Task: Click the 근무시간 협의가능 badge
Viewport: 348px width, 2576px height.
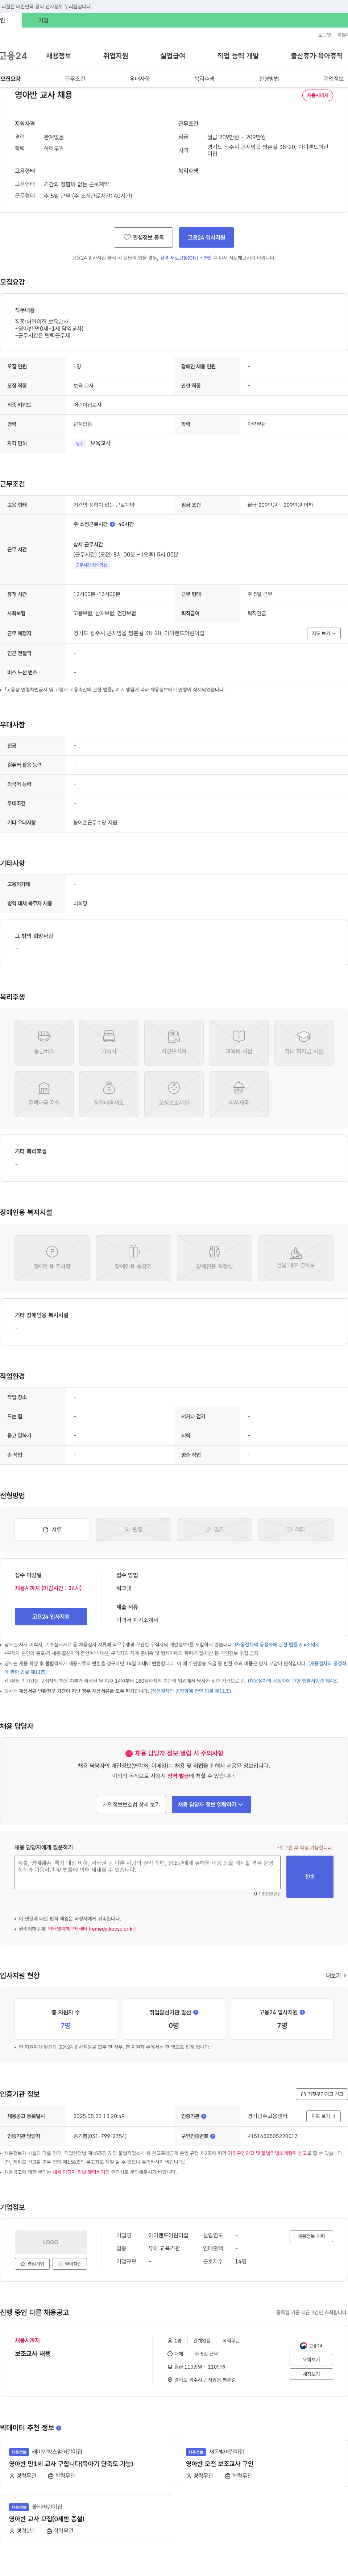Action: pos(91,565)
